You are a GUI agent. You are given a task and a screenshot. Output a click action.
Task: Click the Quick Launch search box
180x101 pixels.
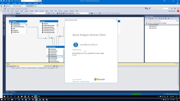click(x=161, y=8)
